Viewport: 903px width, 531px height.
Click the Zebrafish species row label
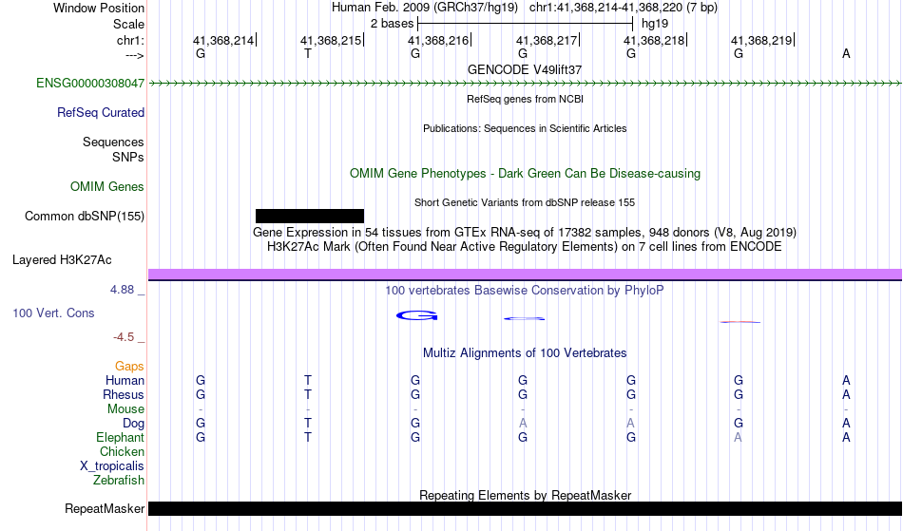[119, 480]
